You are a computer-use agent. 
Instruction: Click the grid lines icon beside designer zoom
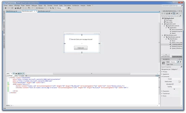tap(16, 73)
